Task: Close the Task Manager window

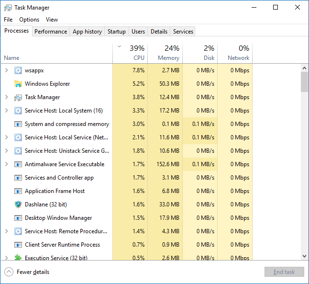Action: point(298,8)
